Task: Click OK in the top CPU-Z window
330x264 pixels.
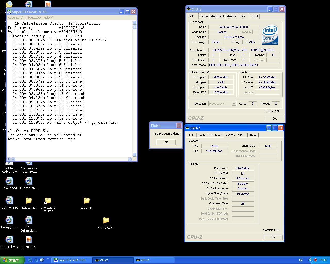Action: click(x=275, y=119)
